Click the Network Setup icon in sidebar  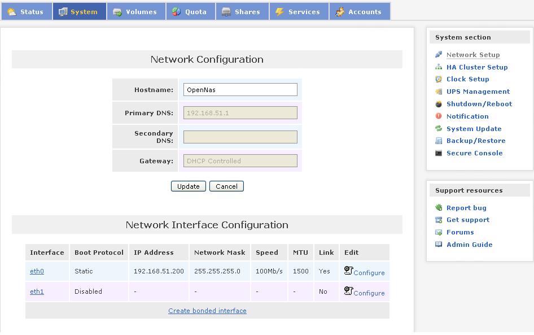click(x=439, y=55)
